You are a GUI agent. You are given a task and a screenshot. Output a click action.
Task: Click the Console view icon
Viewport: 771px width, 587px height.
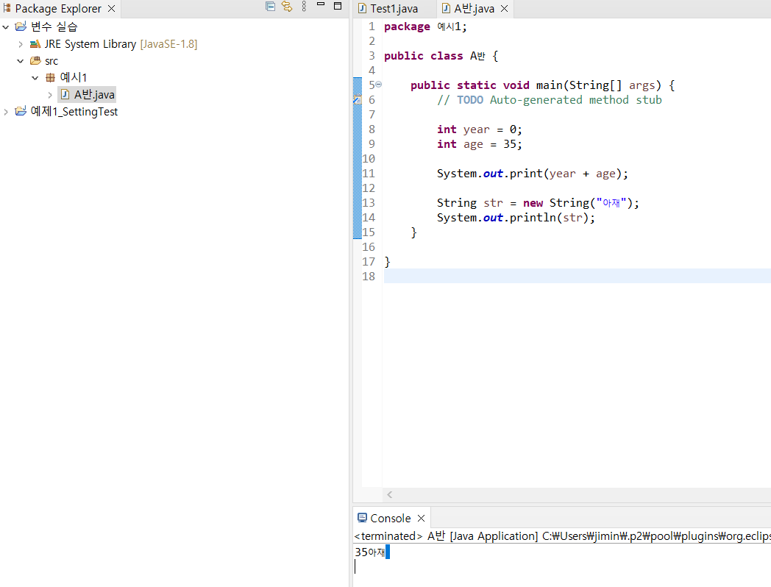coord(363,518)
